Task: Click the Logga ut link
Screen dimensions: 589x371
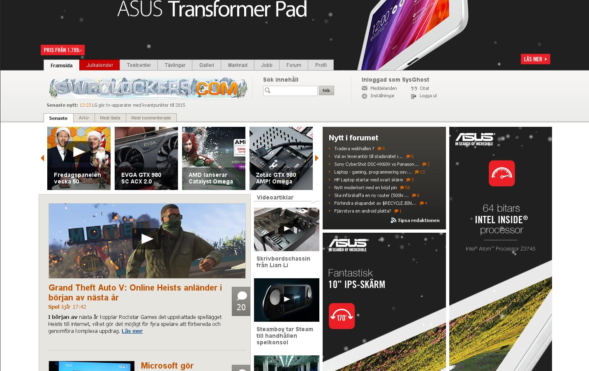Action: pyautogui.click(x=428, y=96)
